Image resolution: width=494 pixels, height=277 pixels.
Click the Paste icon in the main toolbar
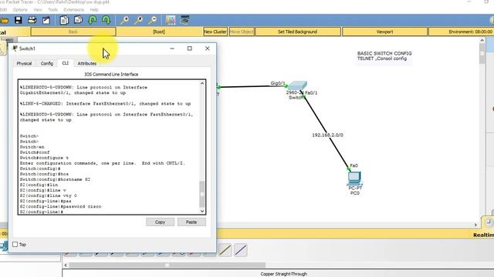click(78, 21)
